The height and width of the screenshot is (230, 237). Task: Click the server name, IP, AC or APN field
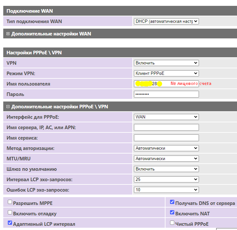coord(166,127)
